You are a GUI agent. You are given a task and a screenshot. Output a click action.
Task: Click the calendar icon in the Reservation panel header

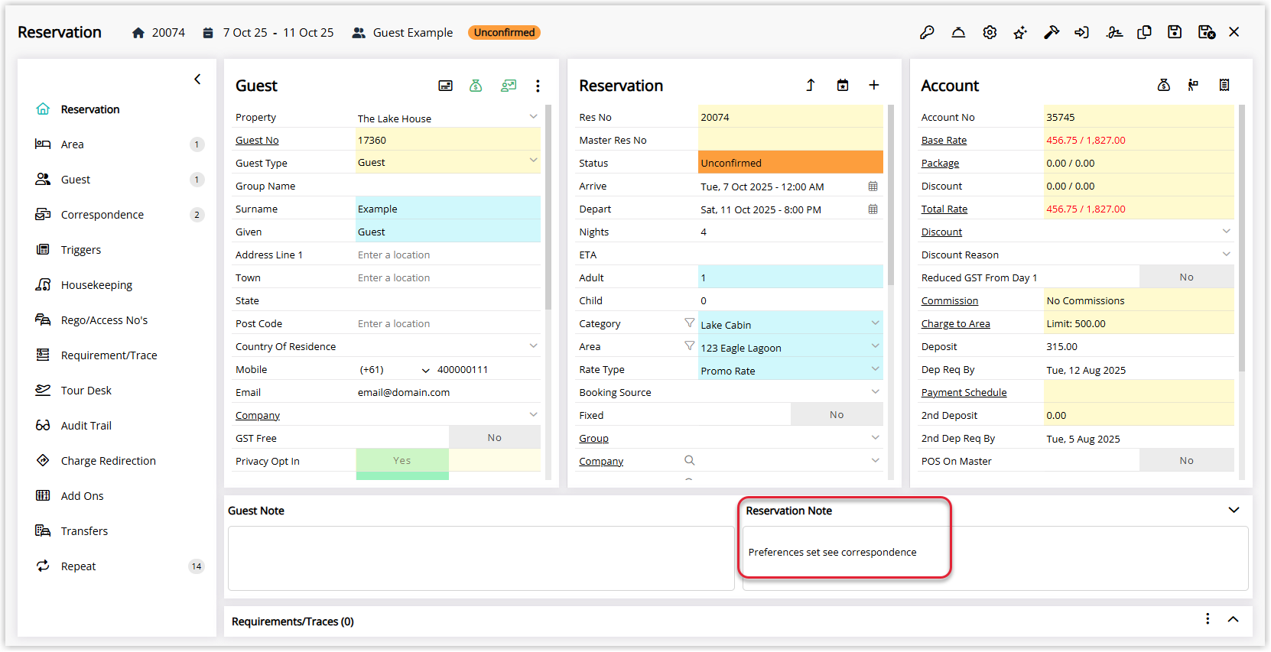(843, 85)
